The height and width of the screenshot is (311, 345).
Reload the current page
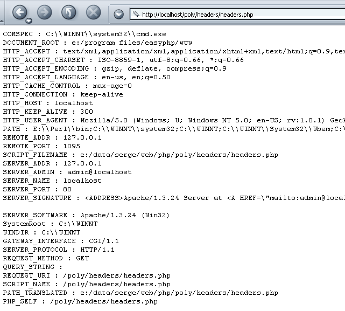point(69,12)
